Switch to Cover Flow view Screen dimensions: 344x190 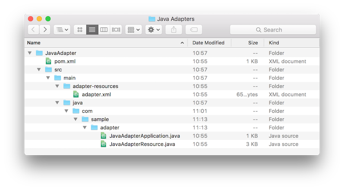point(116,30)
